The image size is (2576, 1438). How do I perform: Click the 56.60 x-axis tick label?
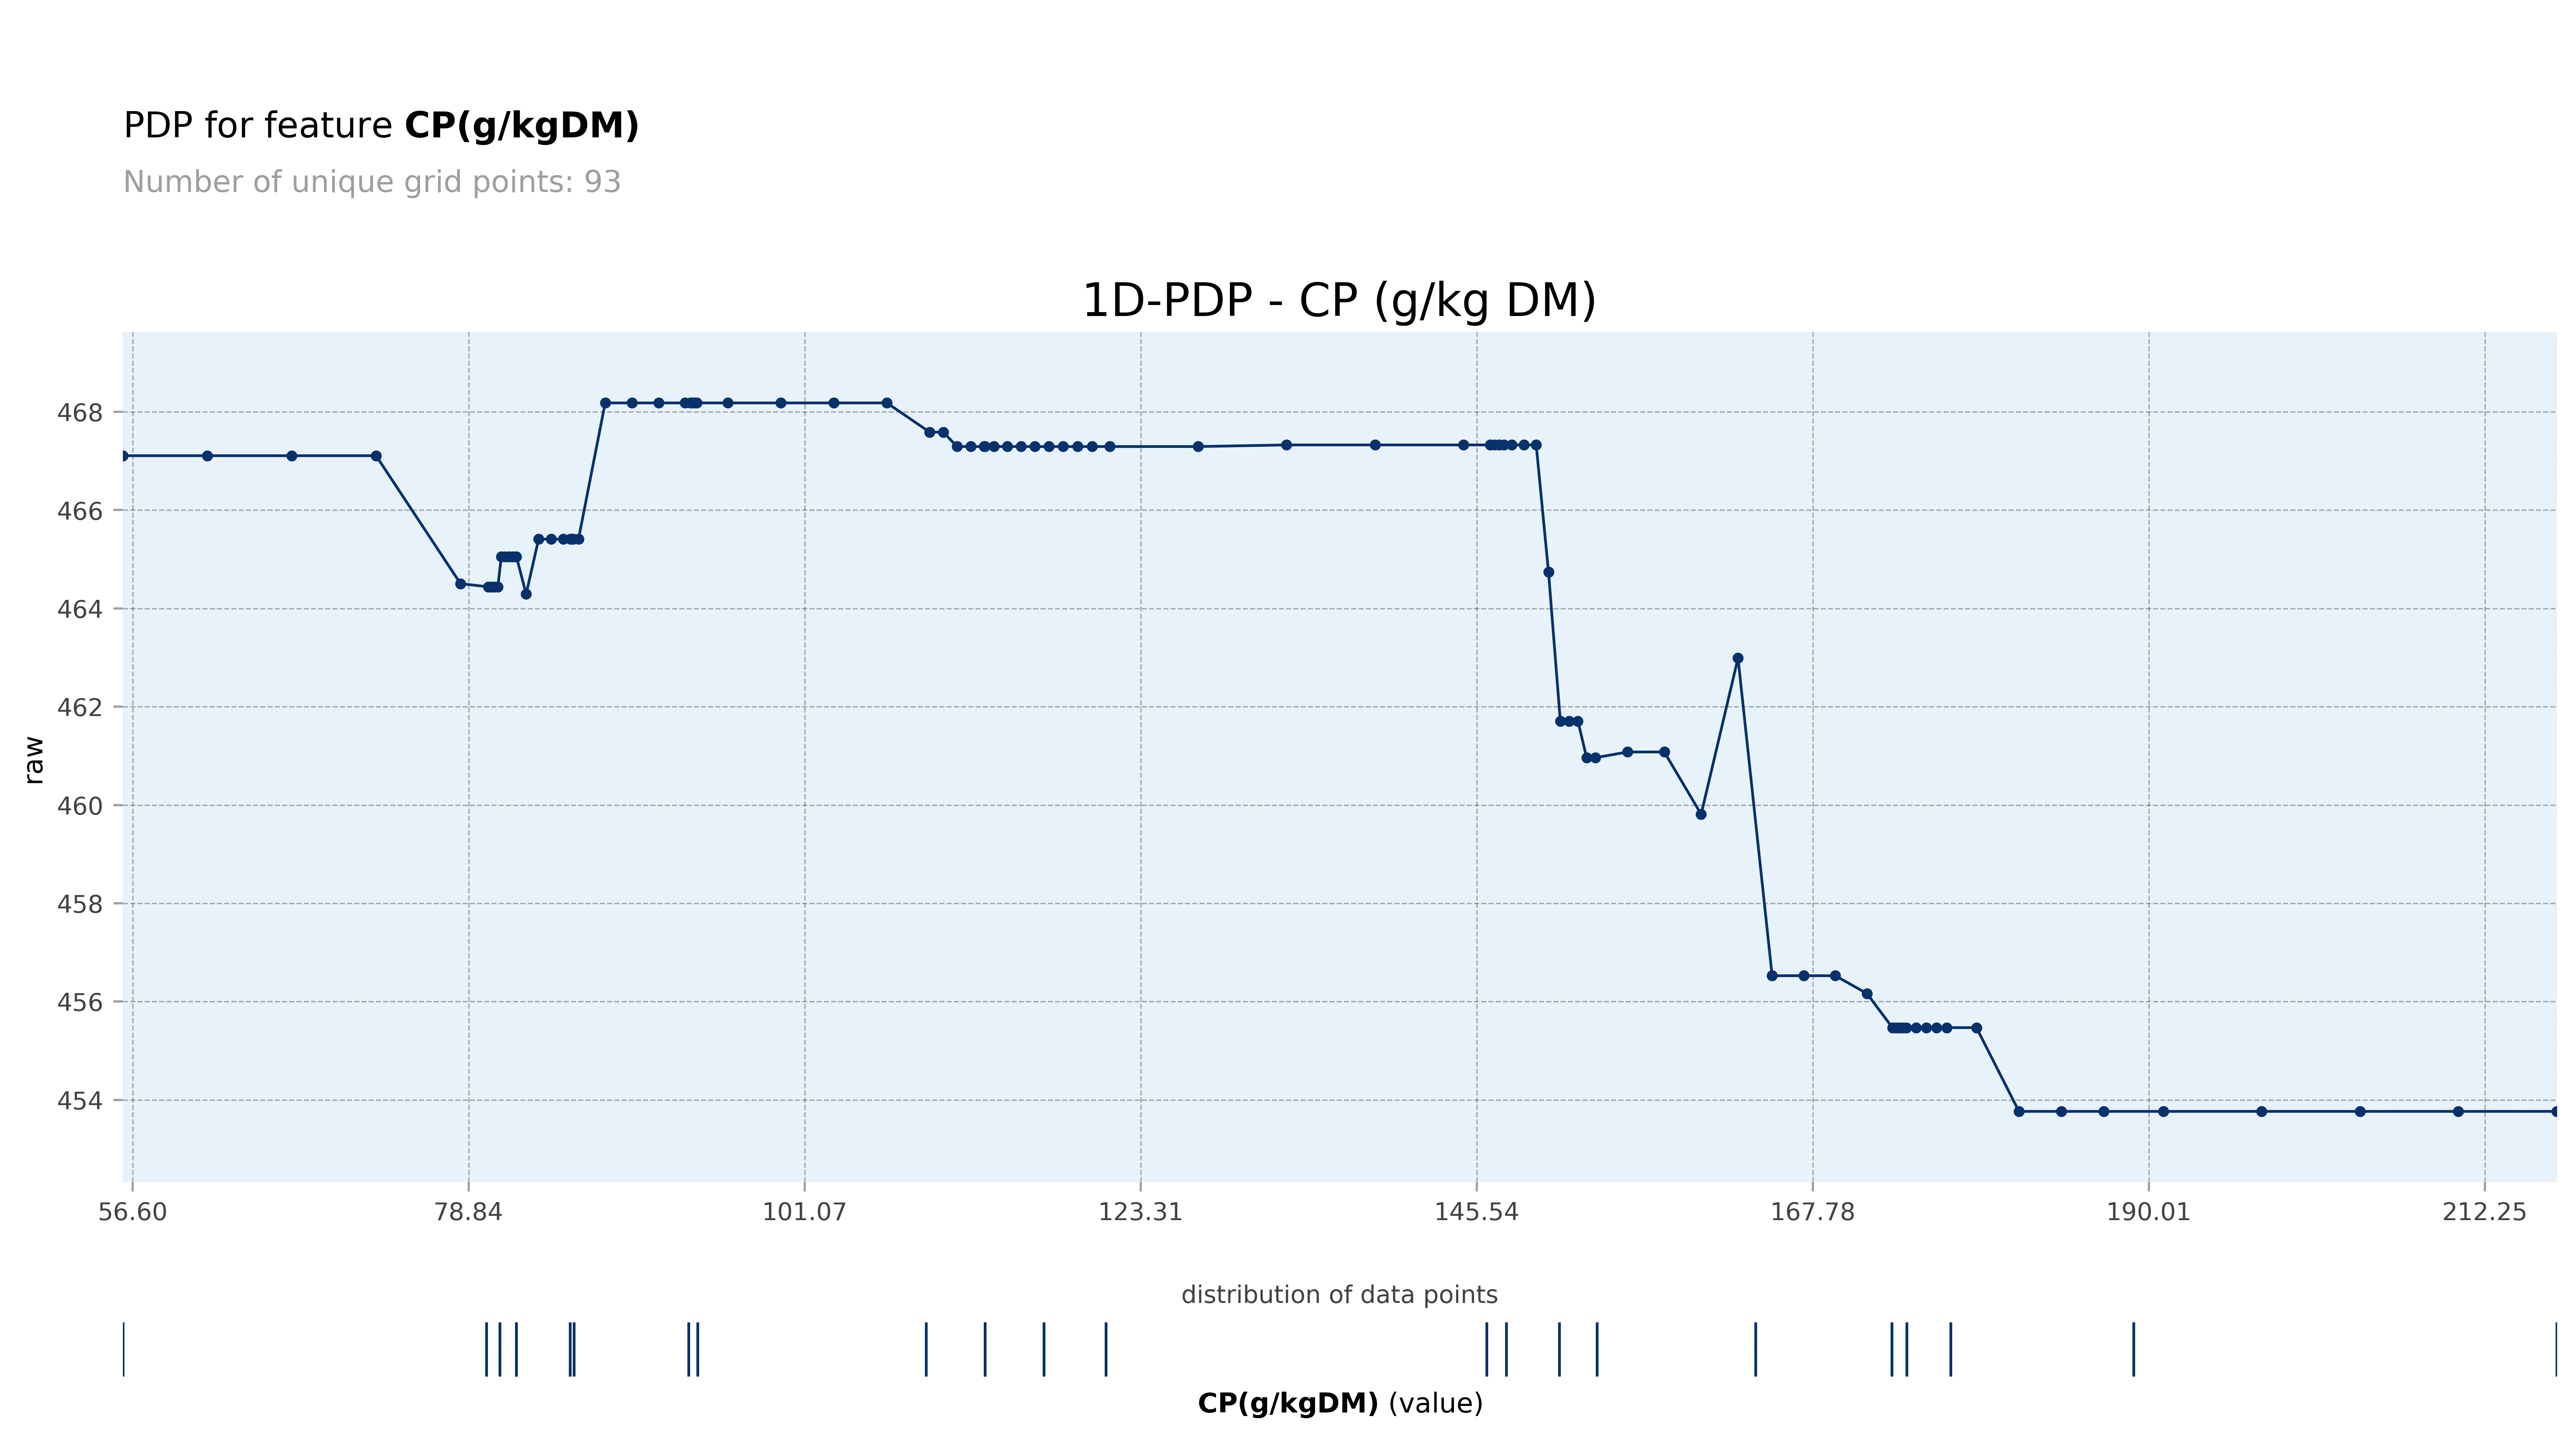click(x=133, y=1212)
